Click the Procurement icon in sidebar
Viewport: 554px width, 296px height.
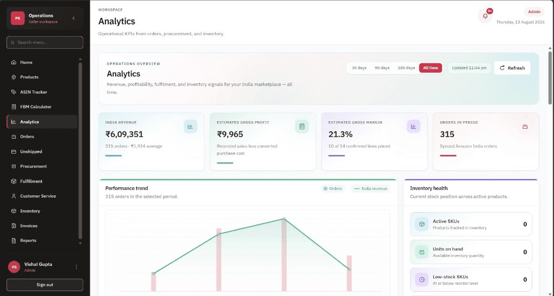point(14,166)
